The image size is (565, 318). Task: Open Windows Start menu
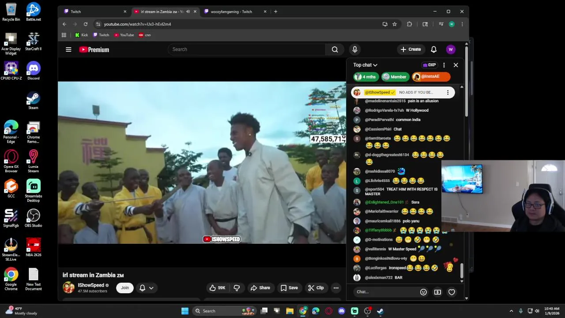(x=185, y=311)
